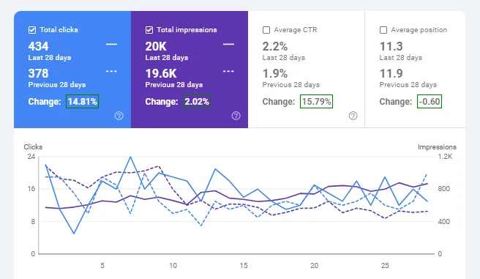
Task: Click solid line legend on Total clicks card
Action: point(111,45)
